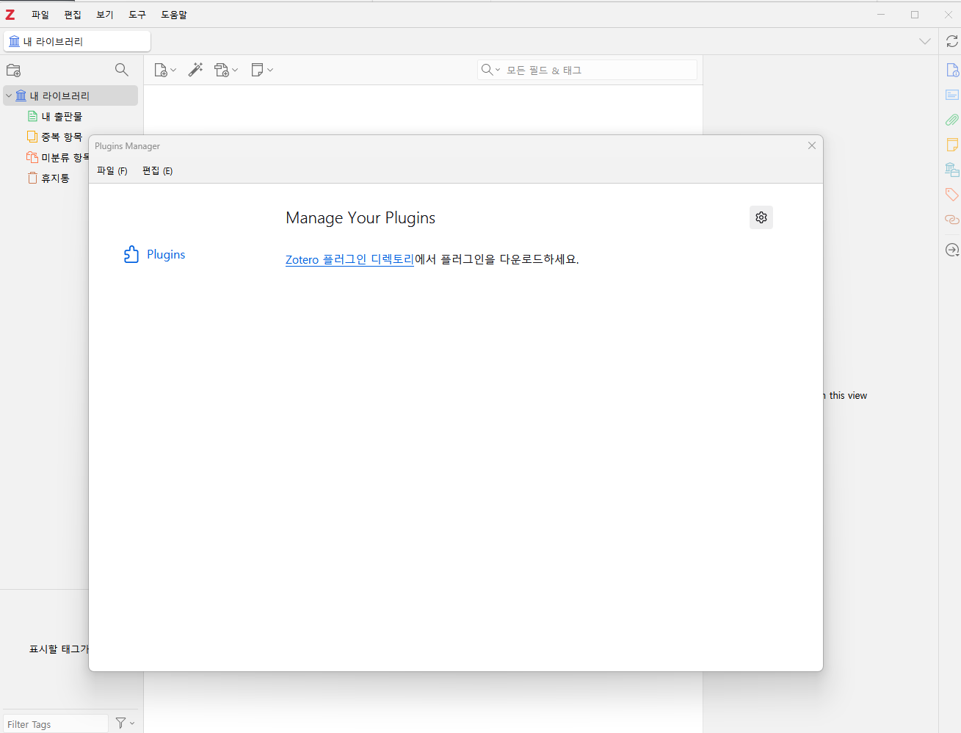Screen dimensions: 961x733
Task: Click the Attachments paperclip sidebar icon
Action: coord(952,120)
